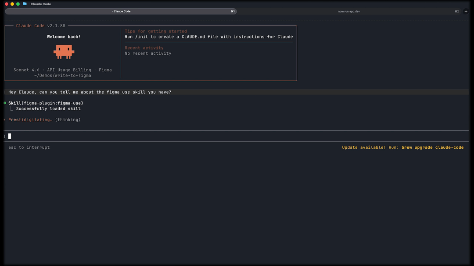Minimize the window with the yellow button
The height and width of the screenshot is (266, 474).
pos(12,4)
